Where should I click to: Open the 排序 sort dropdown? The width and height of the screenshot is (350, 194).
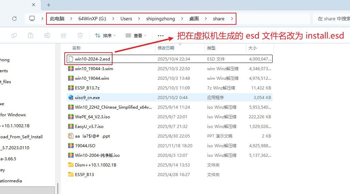(105, 35)
